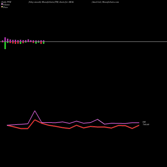Click the 'Volume' legend label
167x167 pixels.
6,5
